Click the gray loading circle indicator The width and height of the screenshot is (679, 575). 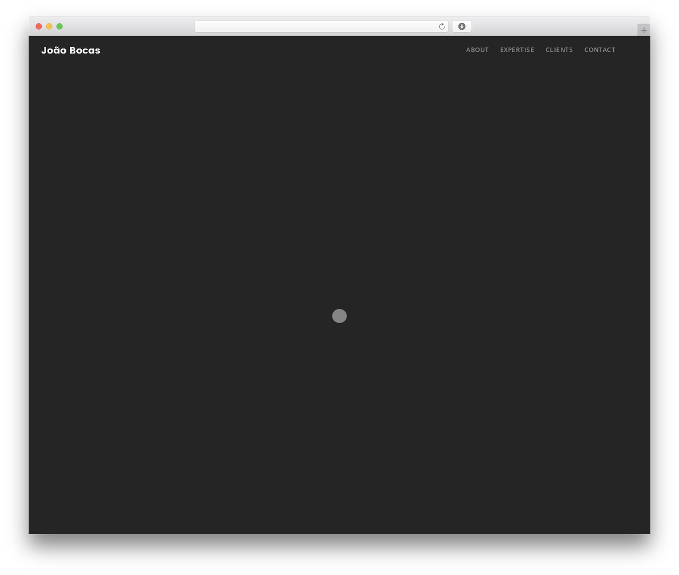(x=339, y=316)
